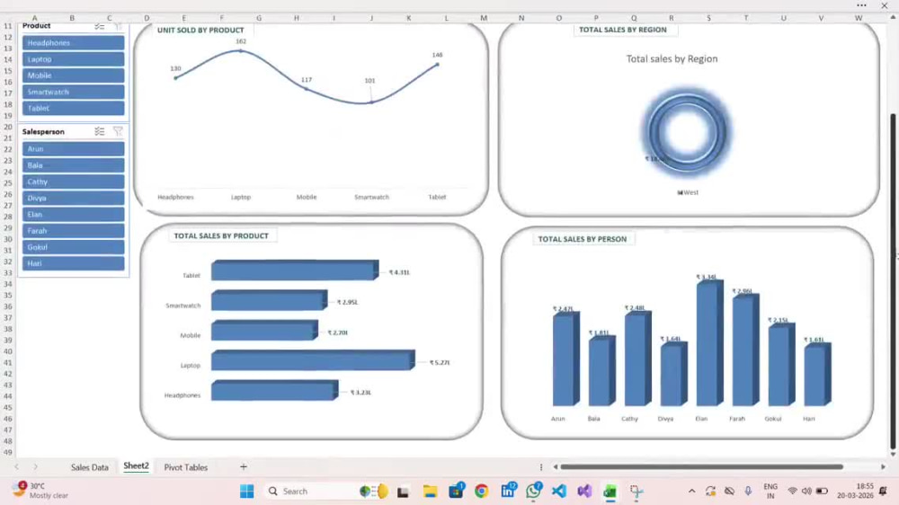Click the horizontal scrollbar thumb
Viewport: 899px width, 505px height.
point(702,467)
